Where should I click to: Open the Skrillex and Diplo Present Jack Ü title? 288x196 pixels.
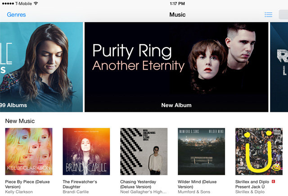(x=252, y=184)
